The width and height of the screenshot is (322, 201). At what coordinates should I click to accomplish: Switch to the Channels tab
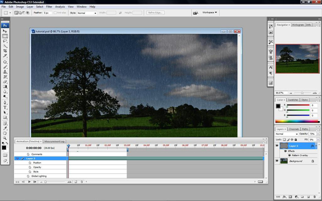coord(294,129)
